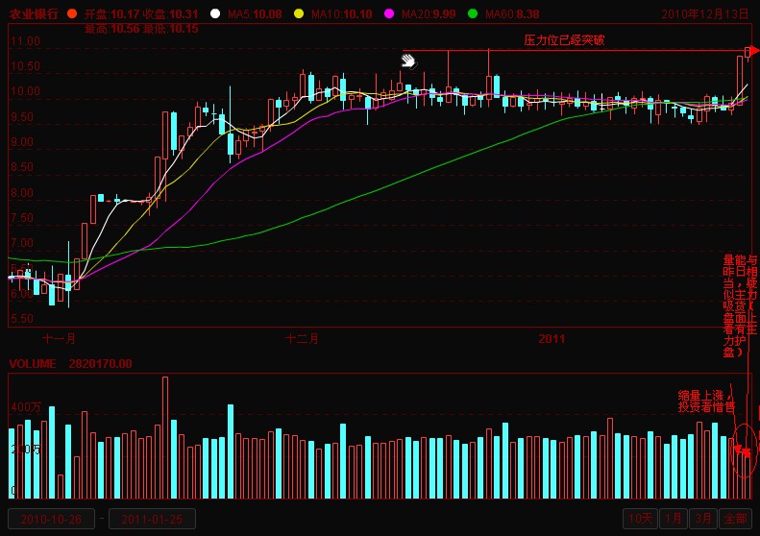Open the start date field 2010-10-26
The height and width of the screenshot is (536, 760).
click(52, 519)
